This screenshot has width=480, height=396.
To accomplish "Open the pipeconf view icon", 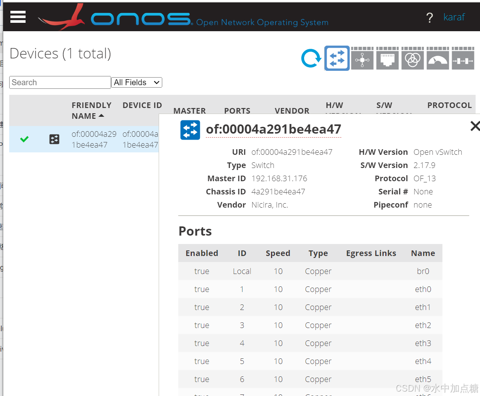I will [463, 58].
